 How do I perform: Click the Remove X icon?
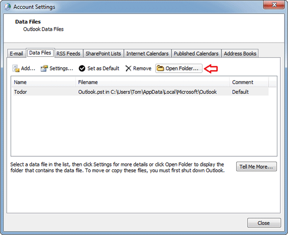click(128, 69)
